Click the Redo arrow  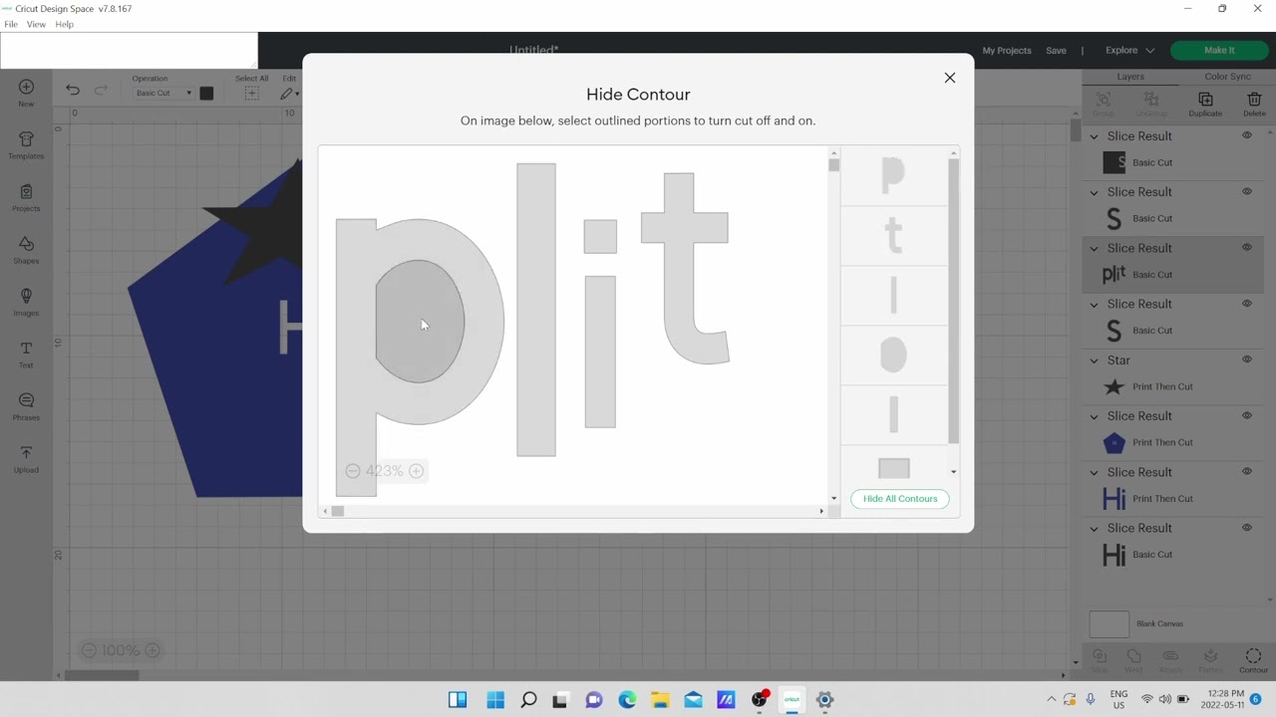tap(101, 91)
